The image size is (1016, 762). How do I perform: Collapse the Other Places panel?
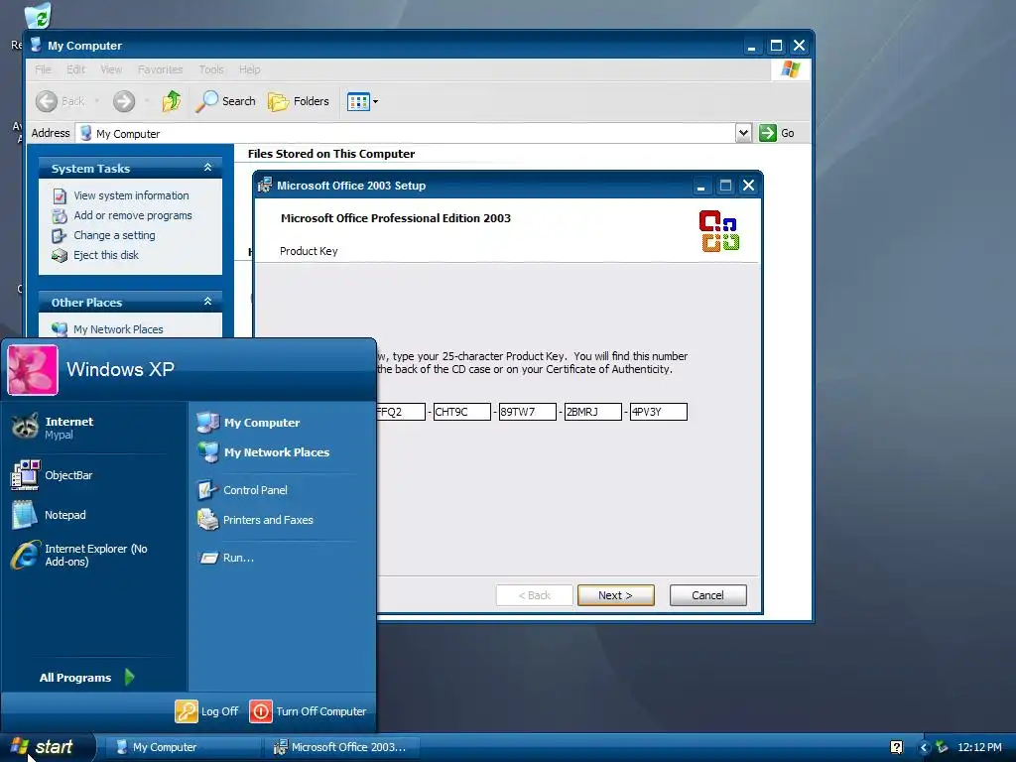(207, 302)
